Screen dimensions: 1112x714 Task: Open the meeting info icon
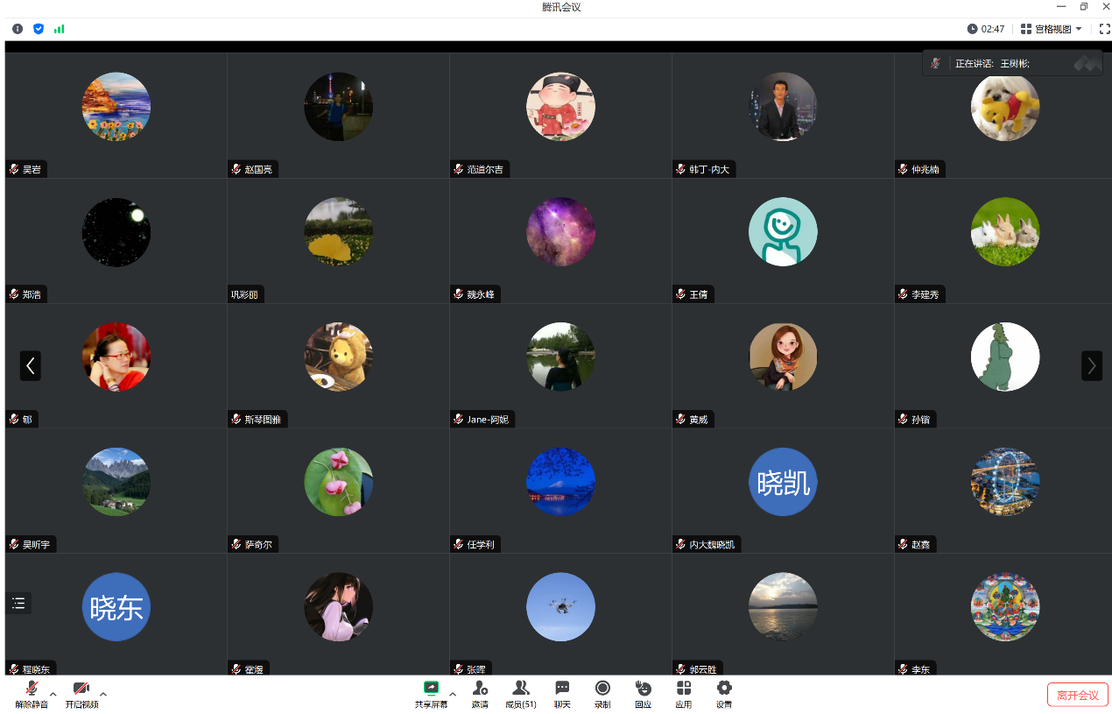[18, 29]
